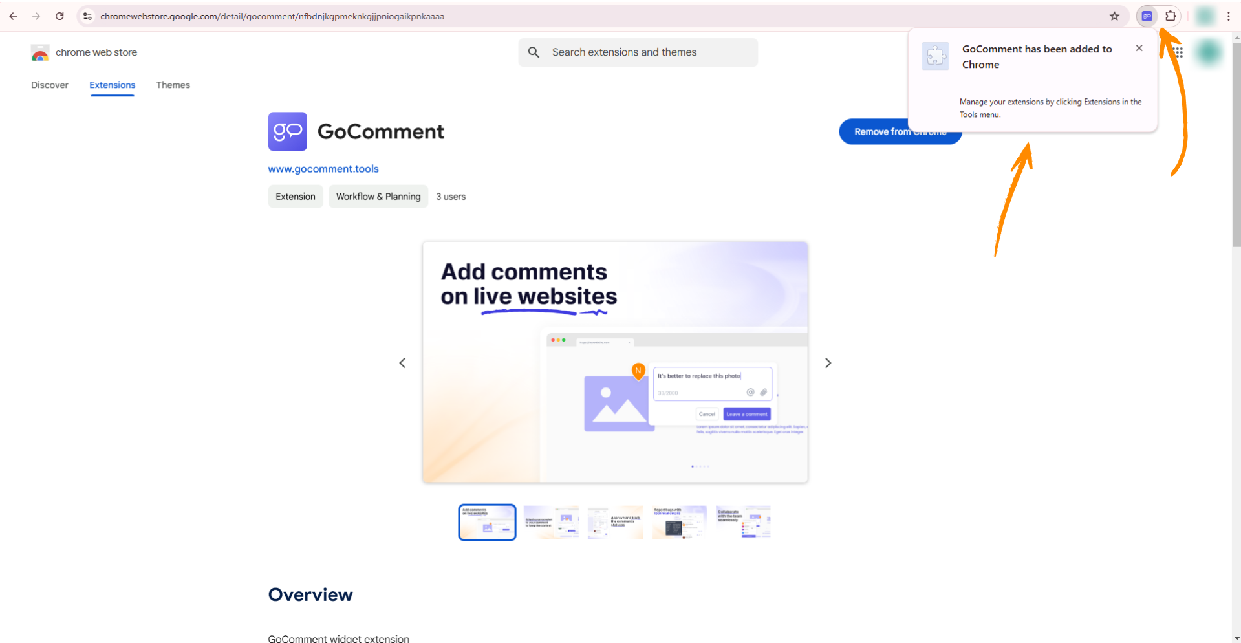Select the last screenshot thumbnail
1241x643 pixels.
(x=743, y=522)
